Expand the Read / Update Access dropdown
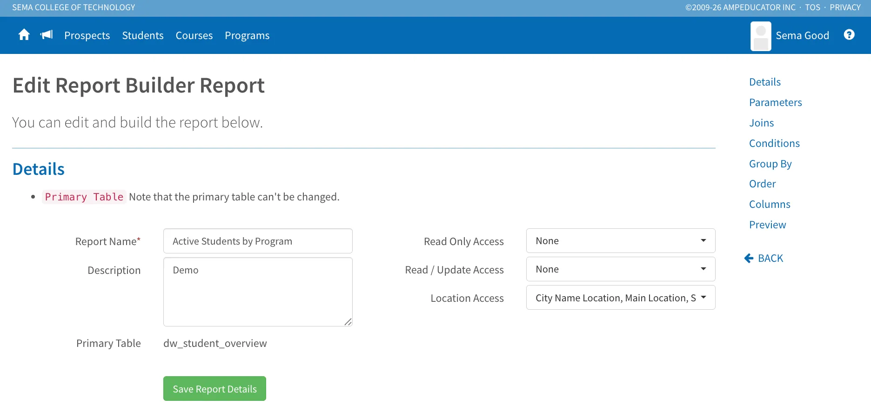Viewport: 871px width, 412px height. (621, 269)
